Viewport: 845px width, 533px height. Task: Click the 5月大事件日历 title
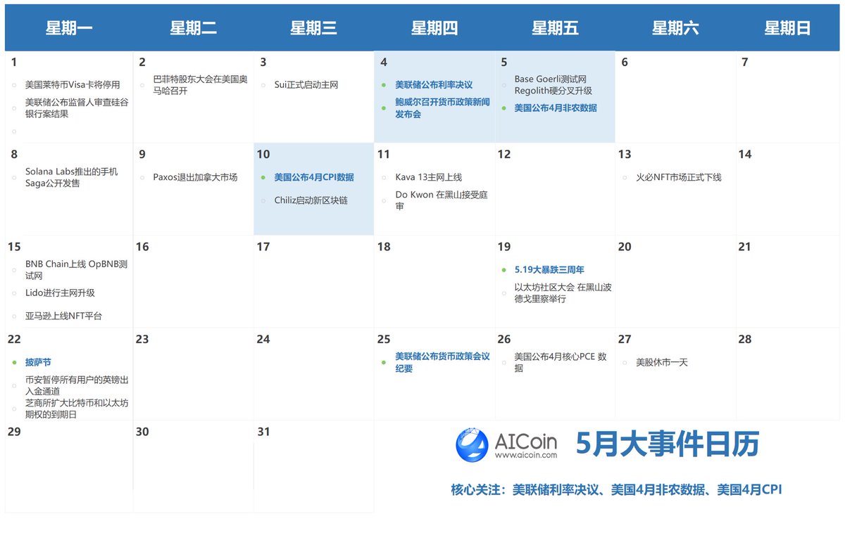668,444
